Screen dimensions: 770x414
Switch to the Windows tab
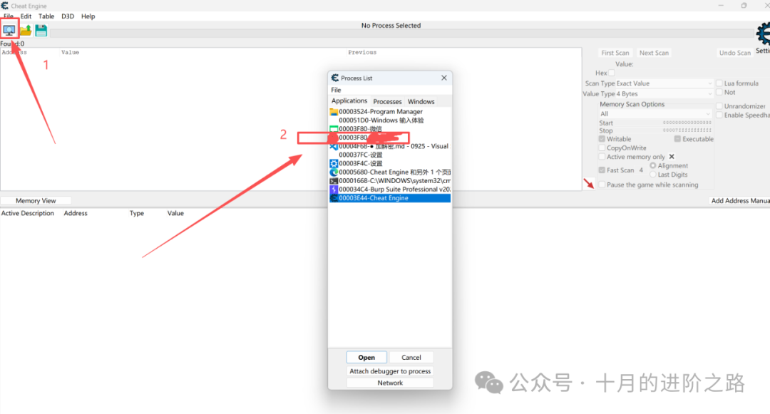pos(421,101)
